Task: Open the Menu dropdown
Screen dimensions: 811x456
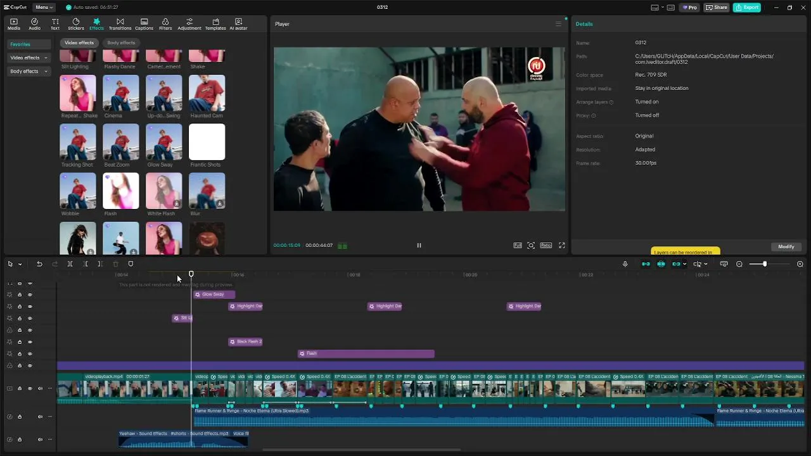Action: [44, 8]
